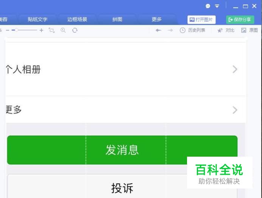Click the fit-to-window crop icon
The height and width of the screenshot is (198, 262).
coord(51,30)
